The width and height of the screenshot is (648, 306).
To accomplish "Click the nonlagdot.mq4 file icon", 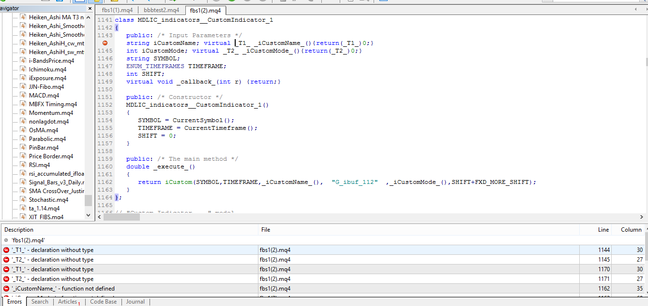I will pos(23,122).
